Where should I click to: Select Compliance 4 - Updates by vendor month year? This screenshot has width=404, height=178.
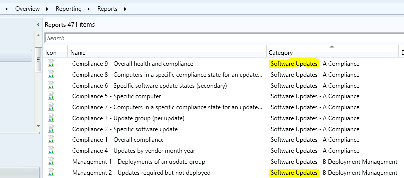click(x=134, y=151)
